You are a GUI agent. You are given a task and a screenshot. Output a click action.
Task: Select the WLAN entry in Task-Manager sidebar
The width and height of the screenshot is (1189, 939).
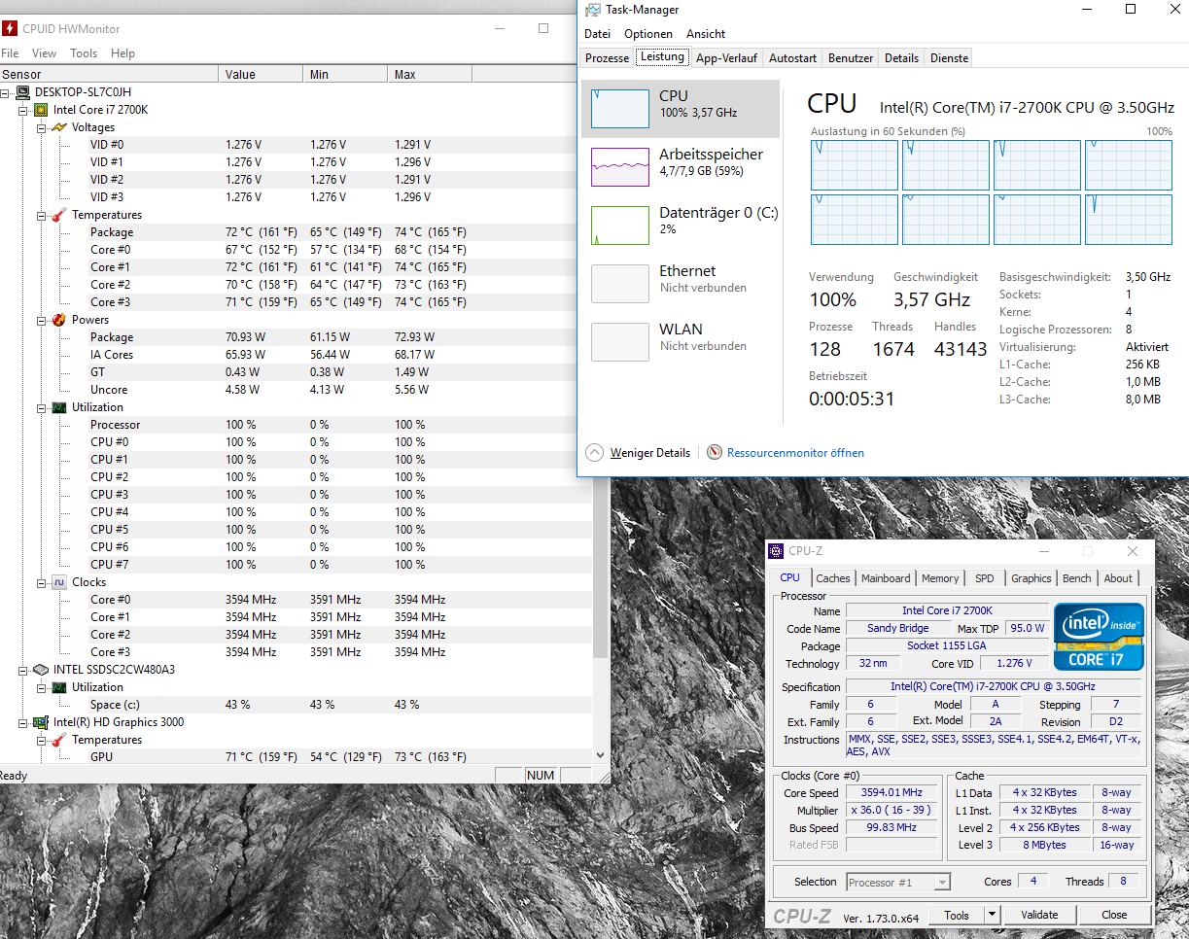click(x=681, y=342)
